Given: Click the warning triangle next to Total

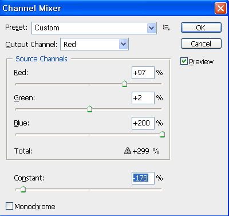Looking at the screenshot, I should (x=128, y=151).
